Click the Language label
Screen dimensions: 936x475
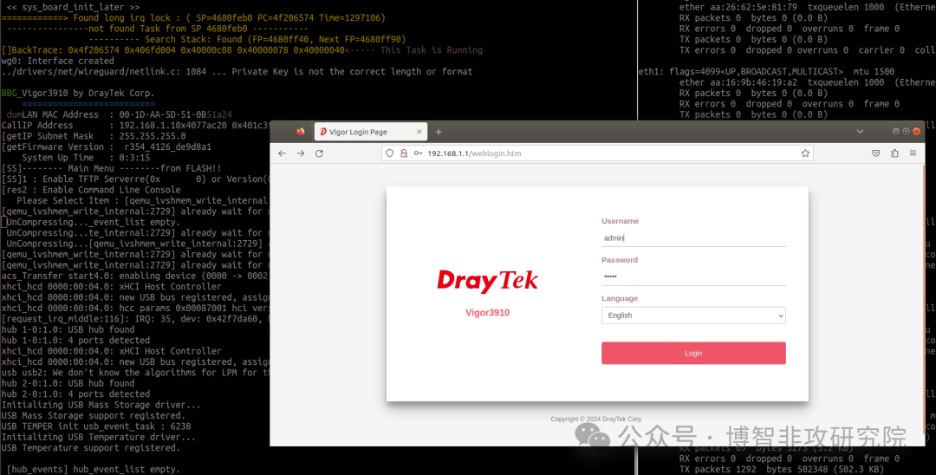tap(620, 298)
